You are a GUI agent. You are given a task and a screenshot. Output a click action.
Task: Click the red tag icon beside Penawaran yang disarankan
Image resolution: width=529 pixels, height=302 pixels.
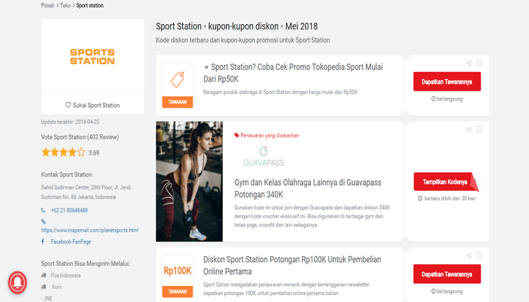pos(237,135)
